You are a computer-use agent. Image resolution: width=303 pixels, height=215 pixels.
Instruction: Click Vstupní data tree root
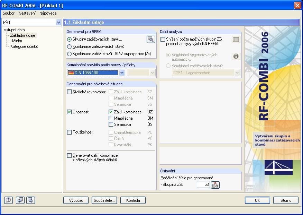[14, 30]
